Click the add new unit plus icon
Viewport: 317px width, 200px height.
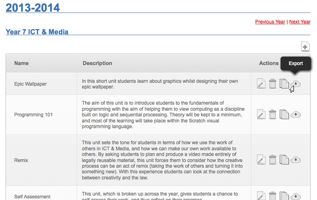[x=305, y=47]
